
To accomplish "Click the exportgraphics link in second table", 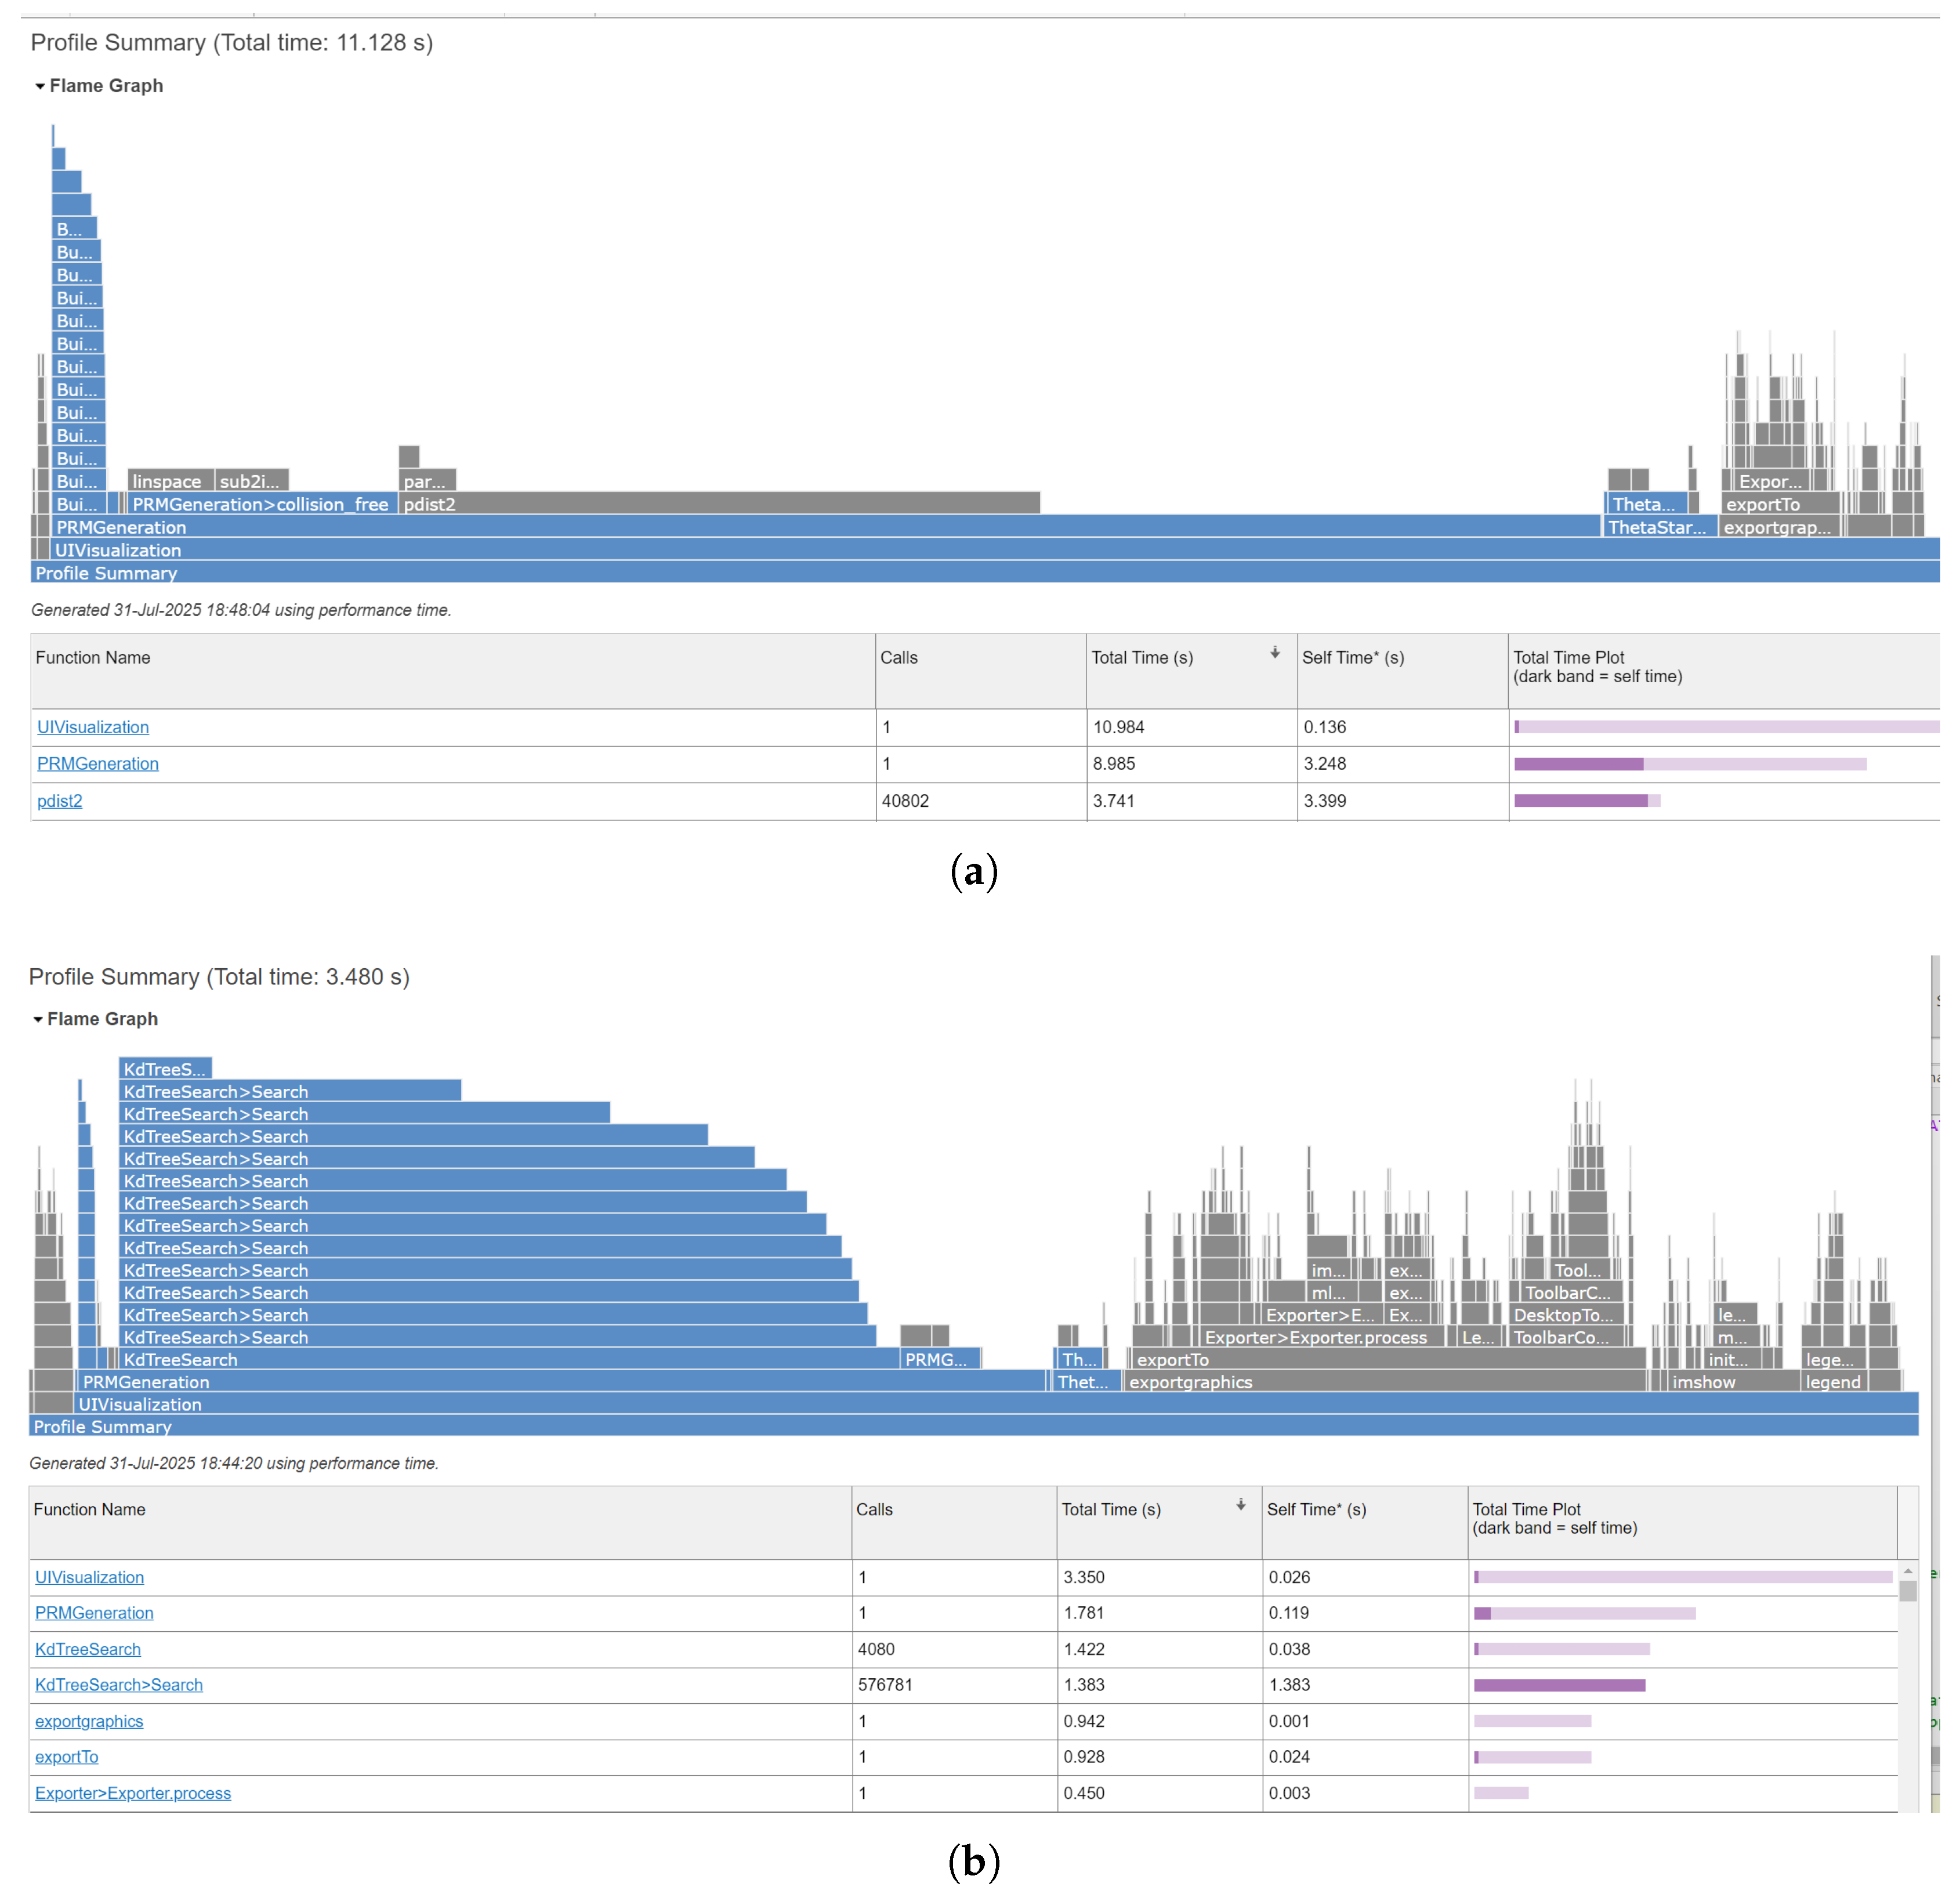I will [x=89, y=1721].
